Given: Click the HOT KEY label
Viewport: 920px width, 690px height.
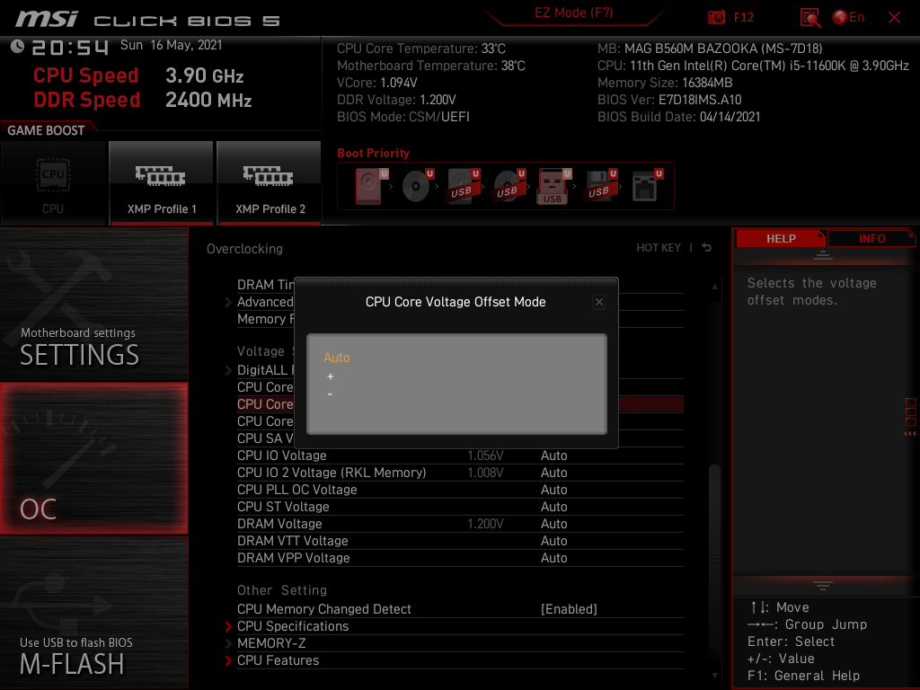Looking at the screenshot, I should click(659, 248).
